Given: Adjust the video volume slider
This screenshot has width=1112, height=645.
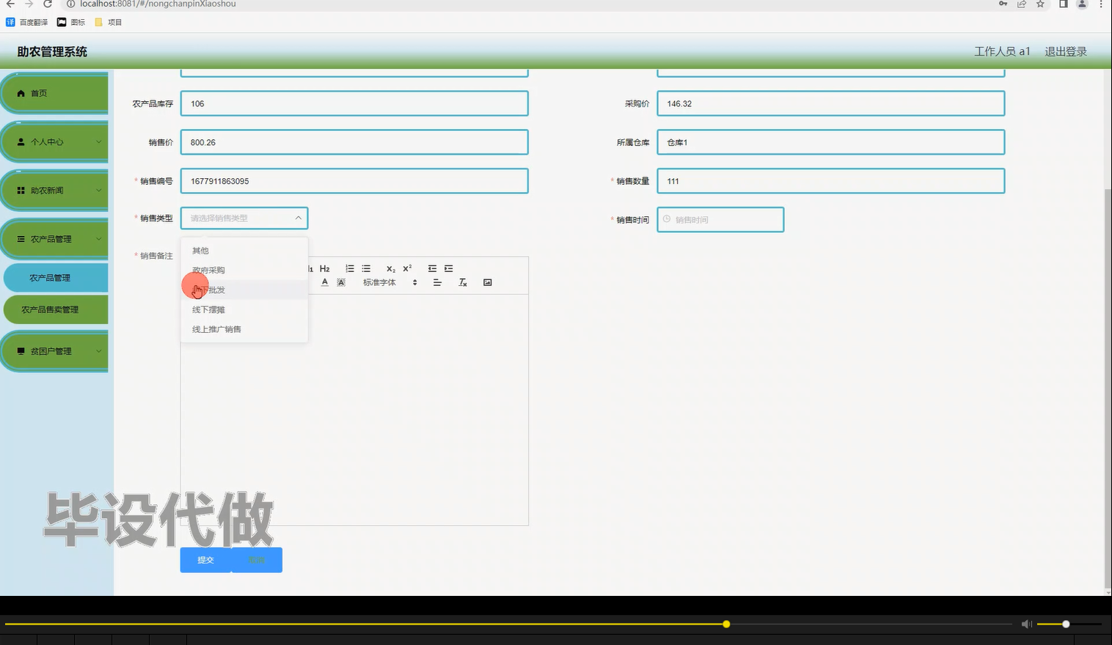Looking at the screenshot, I should 1069,624.
